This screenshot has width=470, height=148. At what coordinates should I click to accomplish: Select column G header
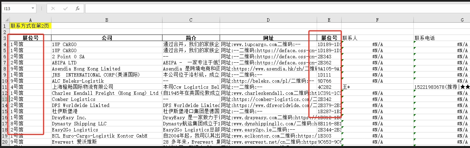(442, 20)
